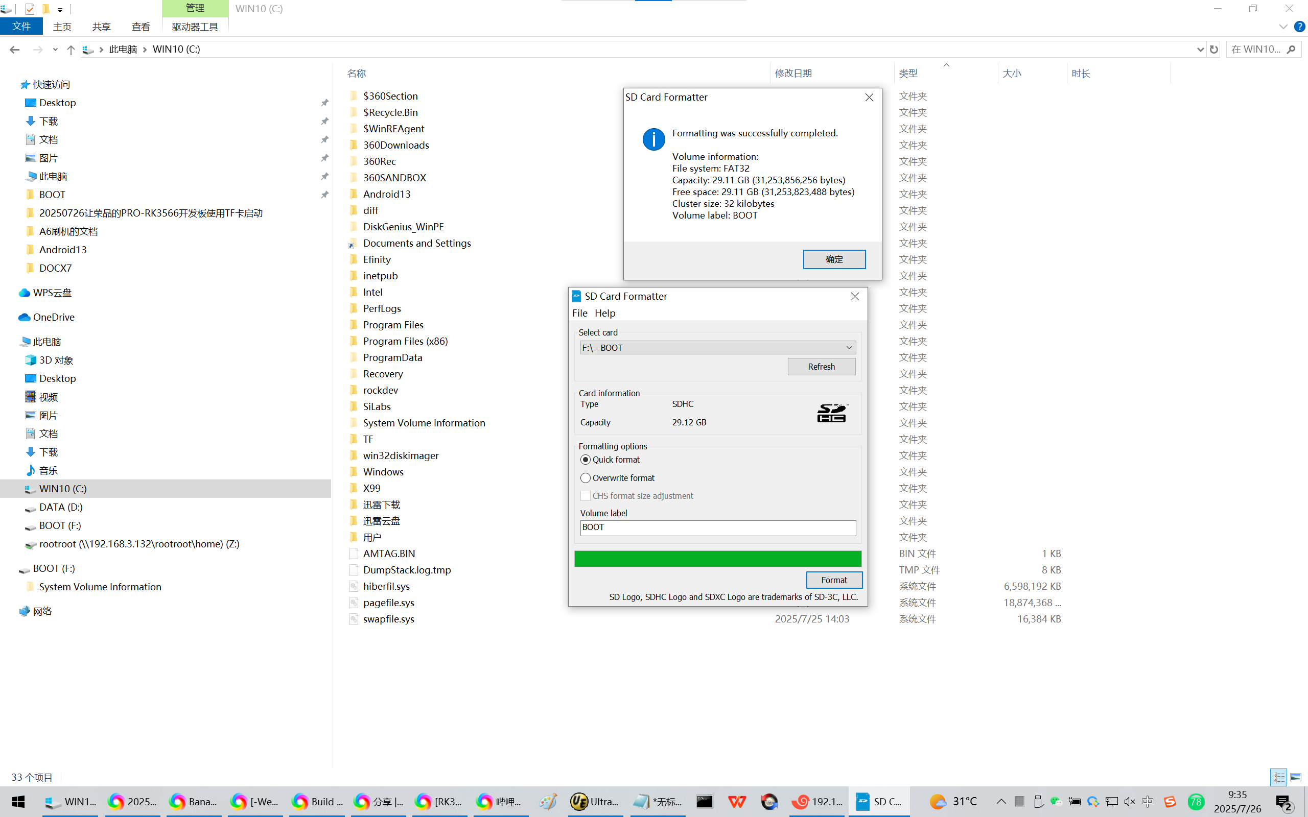Click properties checkmark icon in title bar
The width and height of the screenshot is (1308, 817).
click(x=30, y=9)
